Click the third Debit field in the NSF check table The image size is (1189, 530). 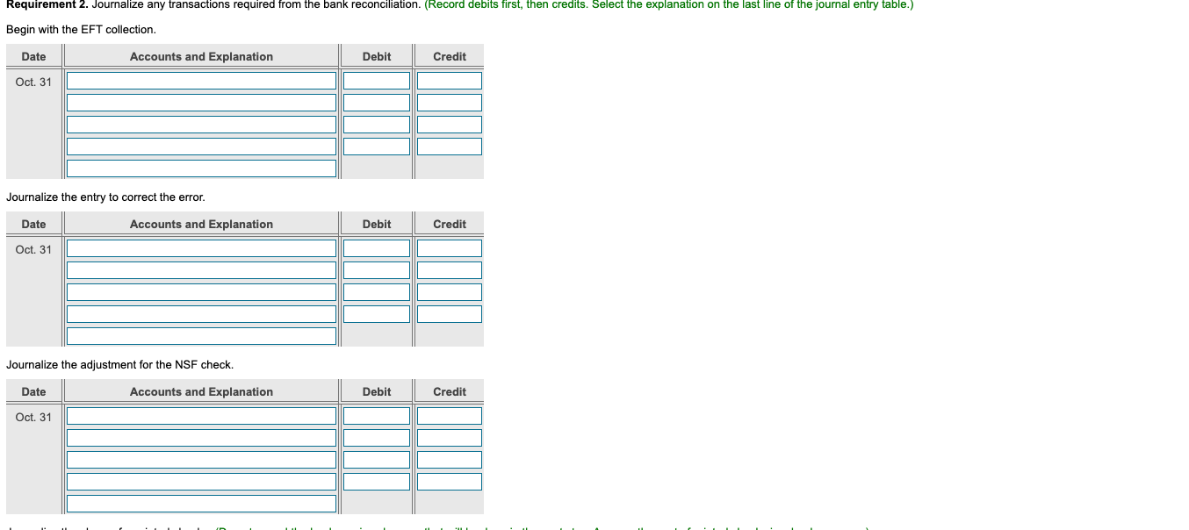pyautogui.click(x=377, y=459)
